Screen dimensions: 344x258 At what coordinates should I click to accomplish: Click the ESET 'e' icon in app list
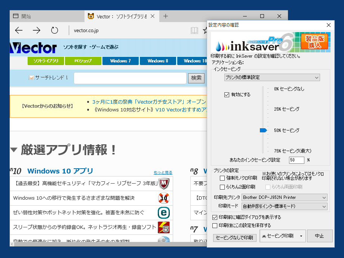164,213
